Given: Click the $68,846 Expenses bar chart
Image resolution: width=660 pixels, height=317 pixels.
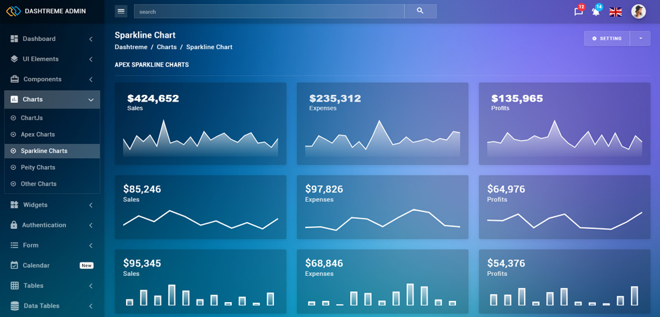Looking at the screenshot, I should pyautogui.click(x=383, y=294).
